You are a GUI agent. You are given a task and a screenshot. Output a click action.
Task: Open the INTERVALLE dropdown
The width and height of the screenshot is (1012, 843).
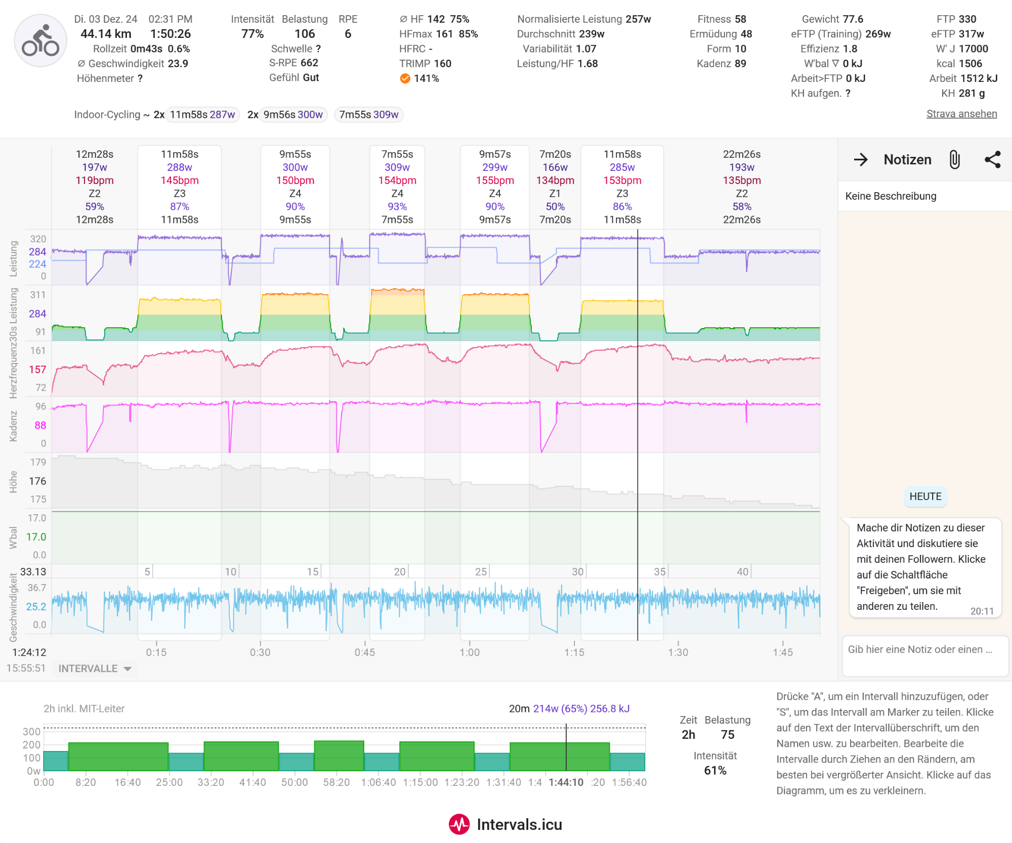tap(95, 669)
